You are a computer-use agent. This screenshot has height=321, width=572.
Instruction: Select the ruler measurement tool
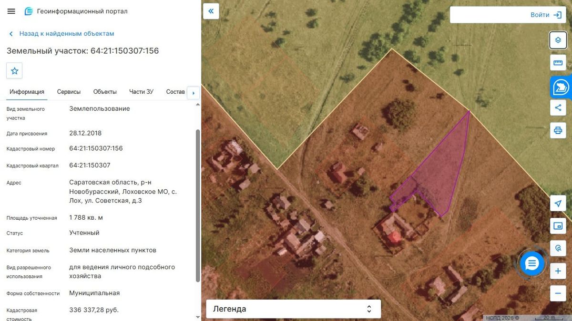point(558,63)
